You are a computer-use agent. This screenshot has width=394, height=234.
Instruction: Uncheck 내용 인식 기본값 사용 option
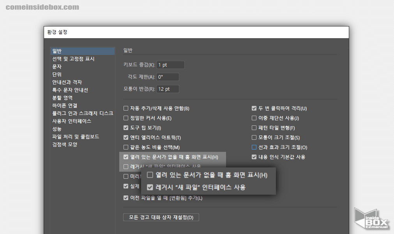pos(254,157)
